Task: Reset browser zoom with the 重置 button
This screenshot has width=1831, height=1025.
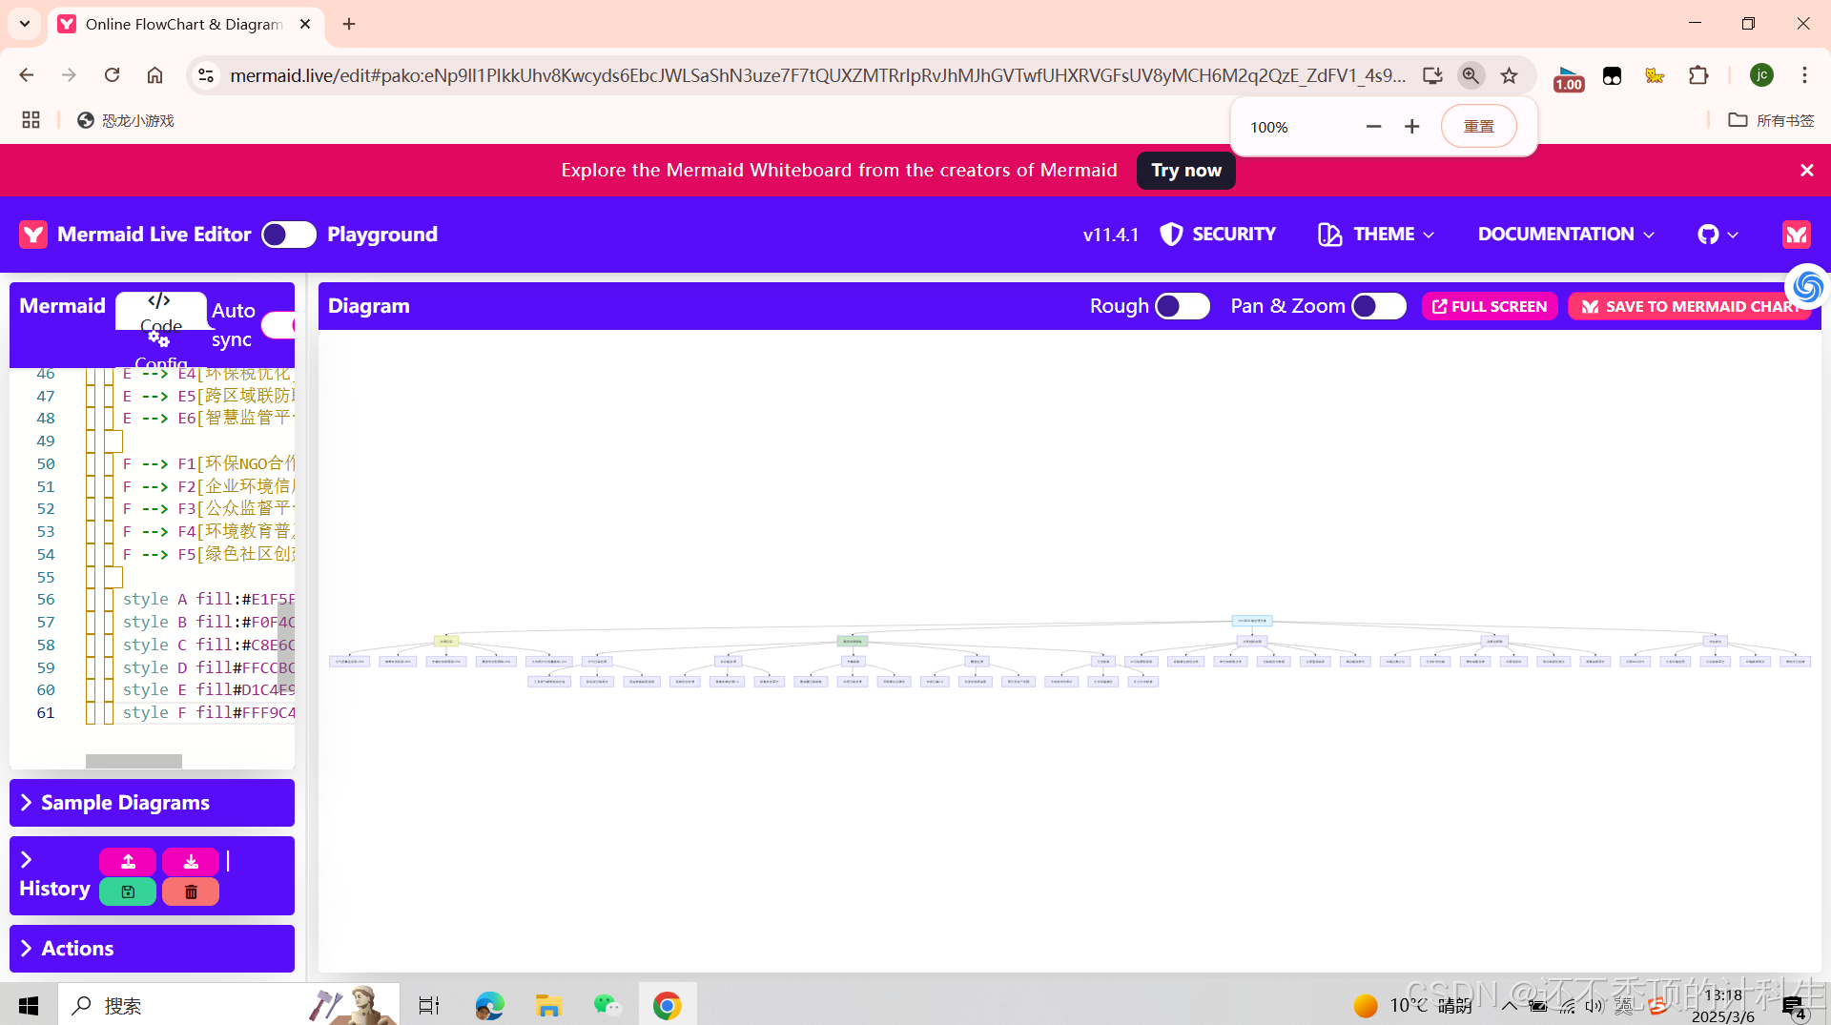Action: tap(1478, 125)
